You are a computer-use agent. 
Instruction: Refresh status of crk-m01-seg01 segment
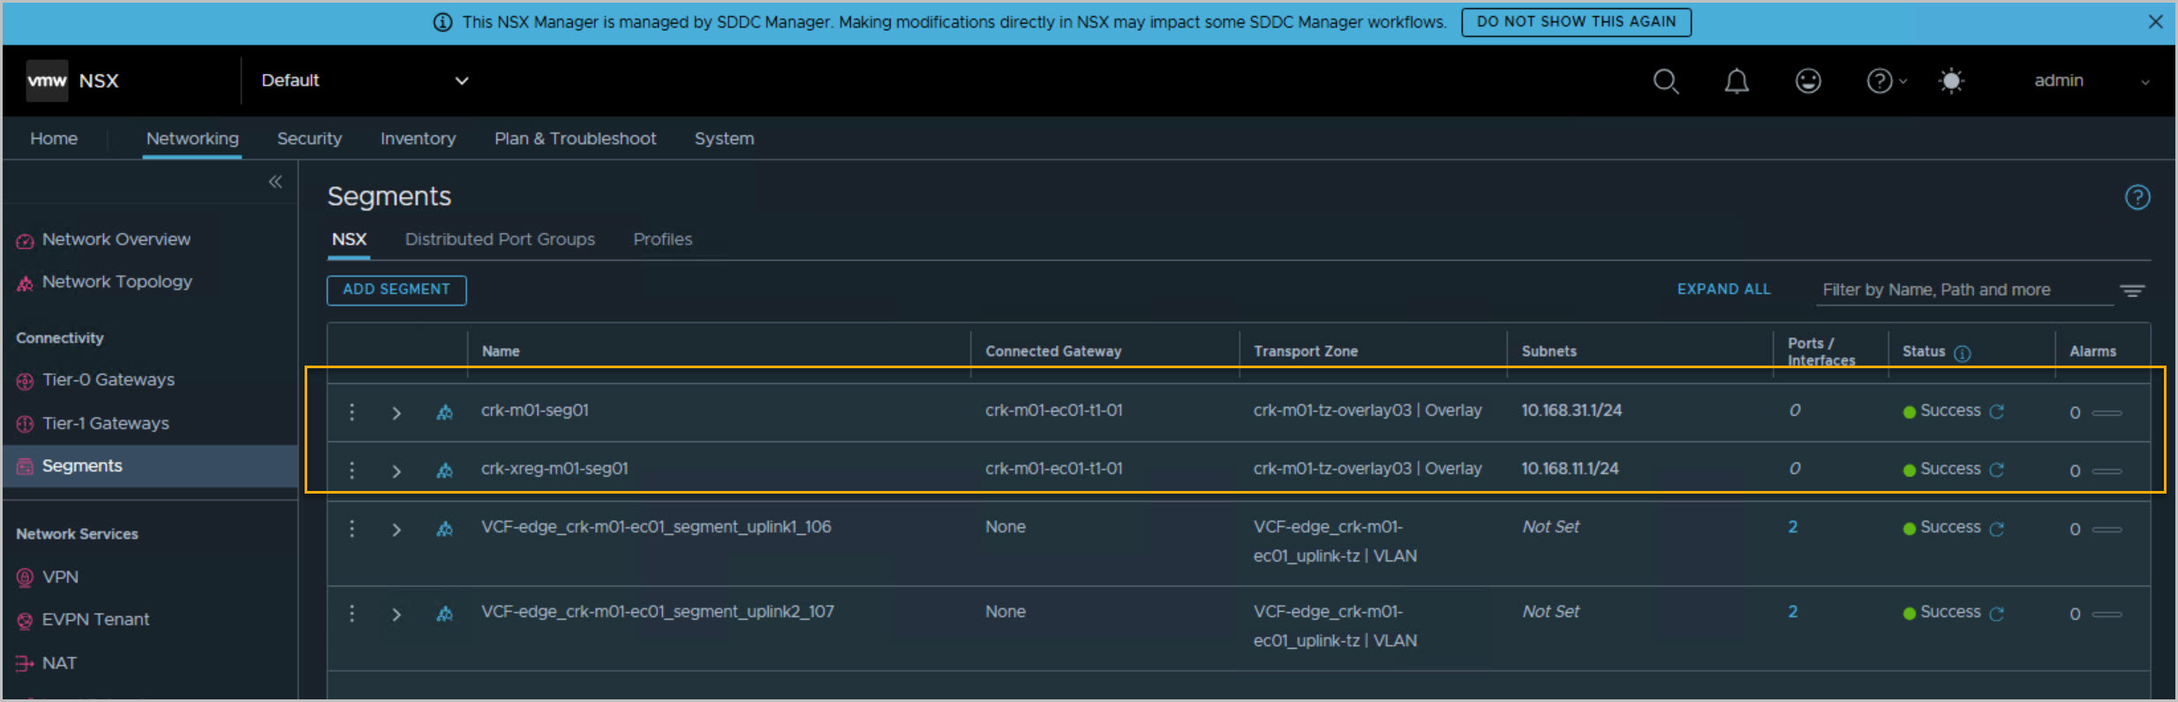1997,411
